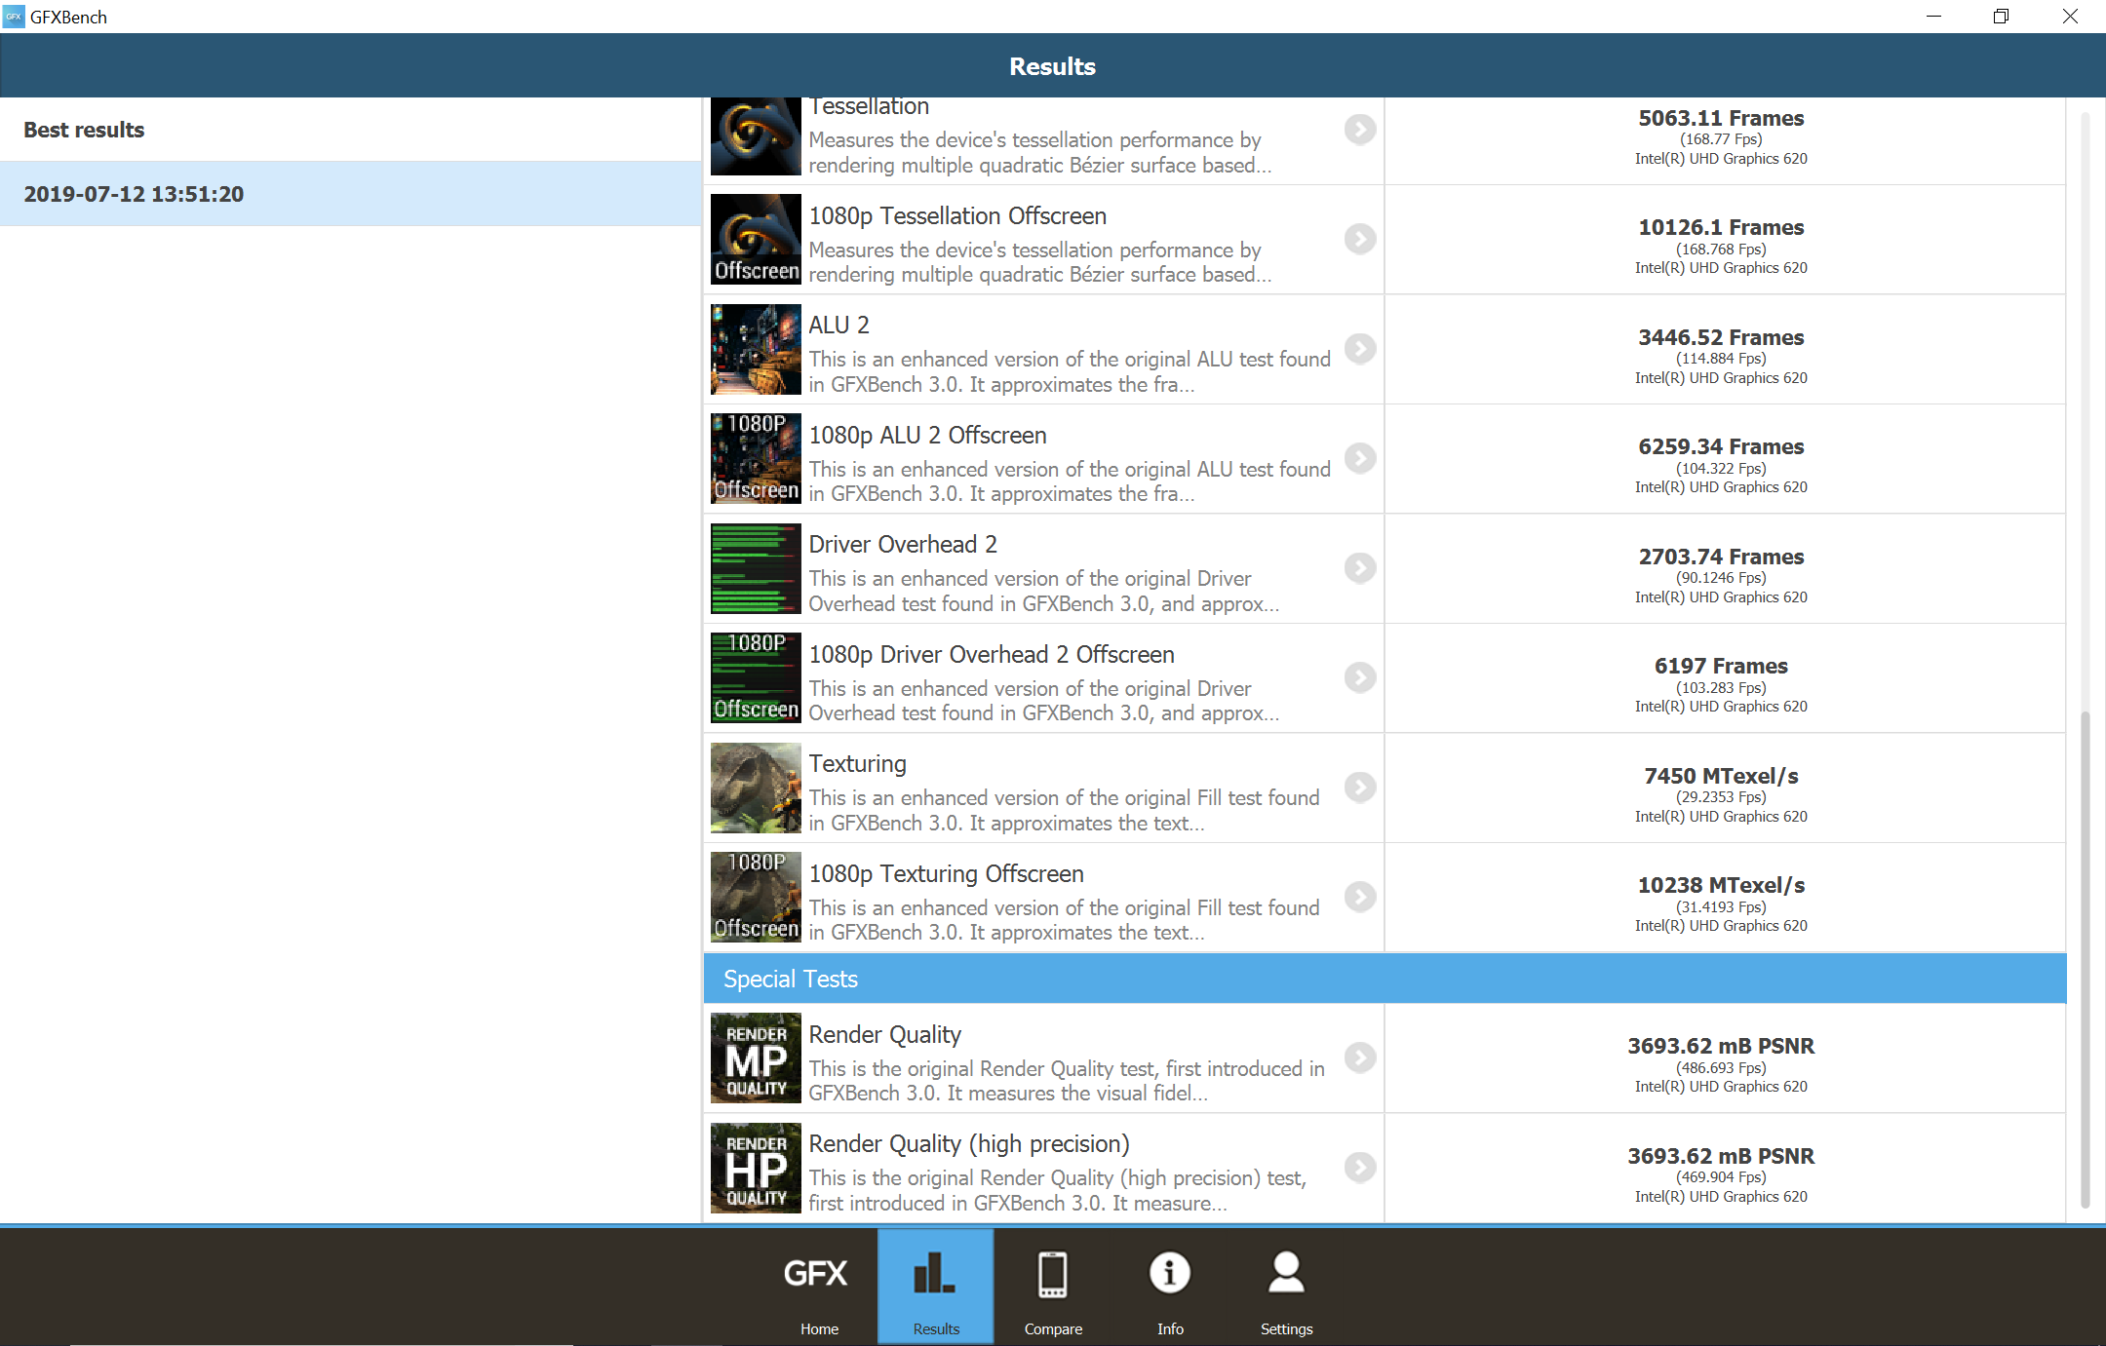Click the results list vertical scrollbar
Image resolution: width=2106 pixels, height=1346 pixels.
pyautogui.click(x=2085, y=960)
